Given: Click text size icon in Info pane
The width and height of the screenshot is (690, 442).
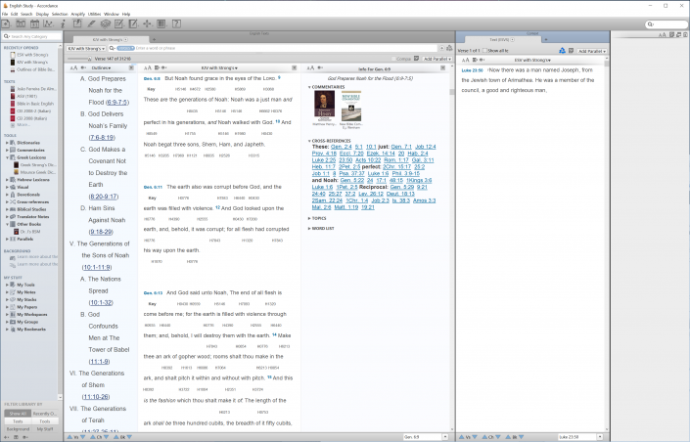Looking at the screenshot, I should (x=310, y=67).
